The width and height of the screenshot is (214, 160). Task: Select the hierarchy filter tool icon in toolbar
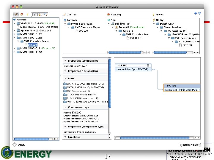coord(40,14)
